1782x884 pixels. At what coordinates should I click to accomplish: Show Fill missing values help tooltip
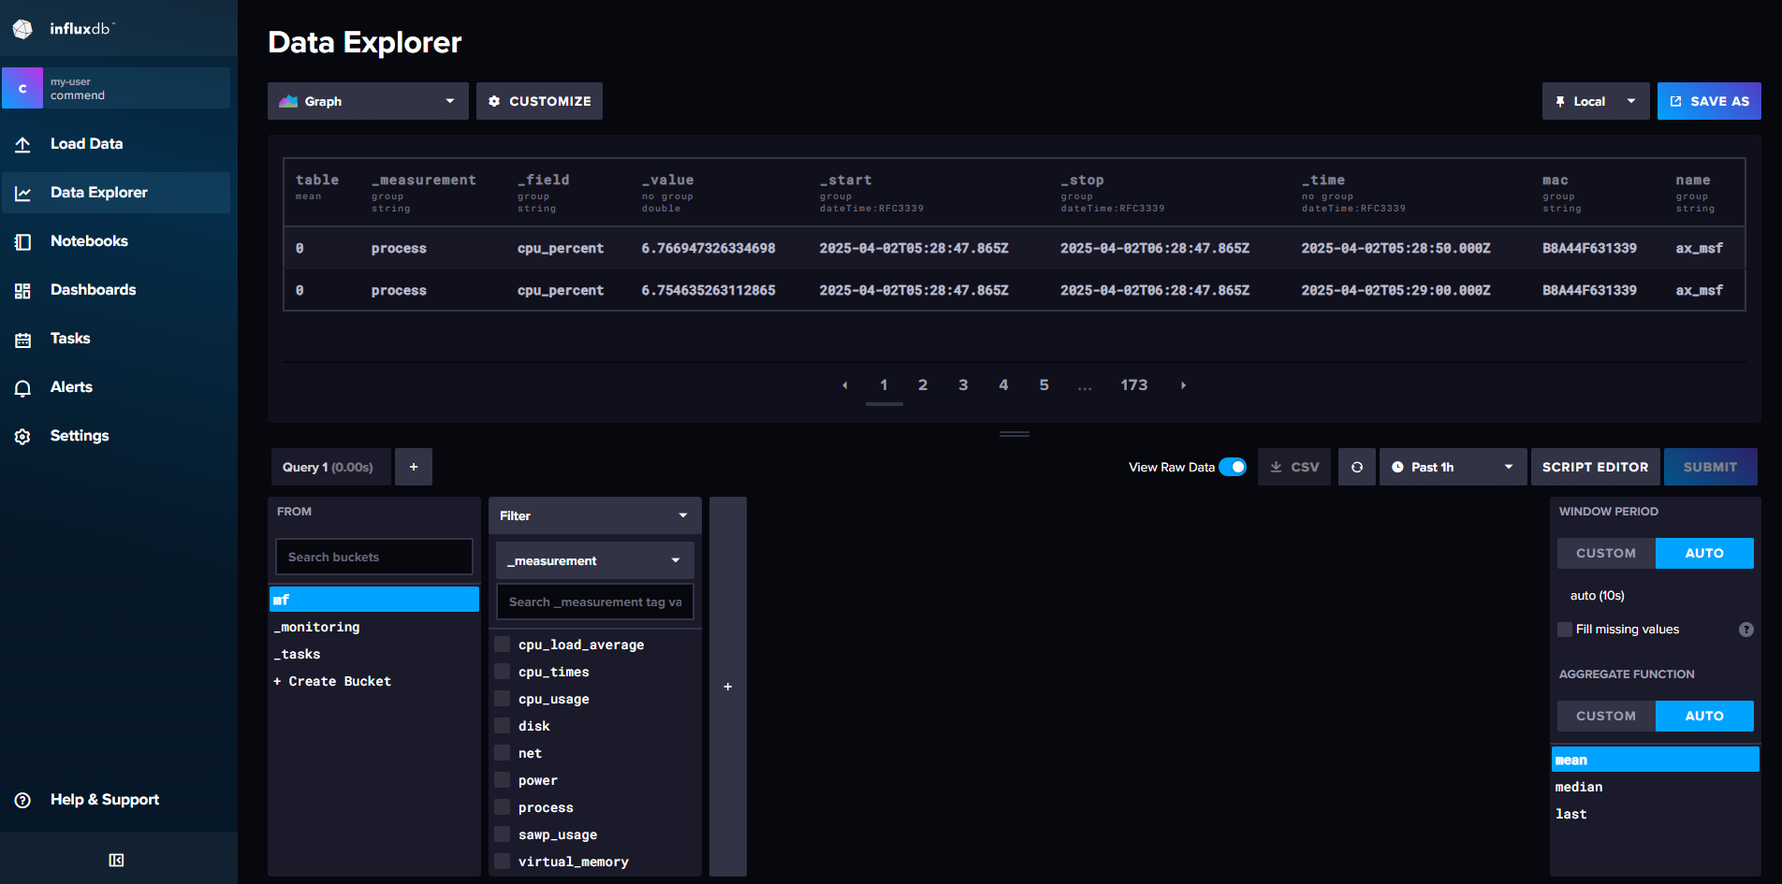coord(1745,630)
